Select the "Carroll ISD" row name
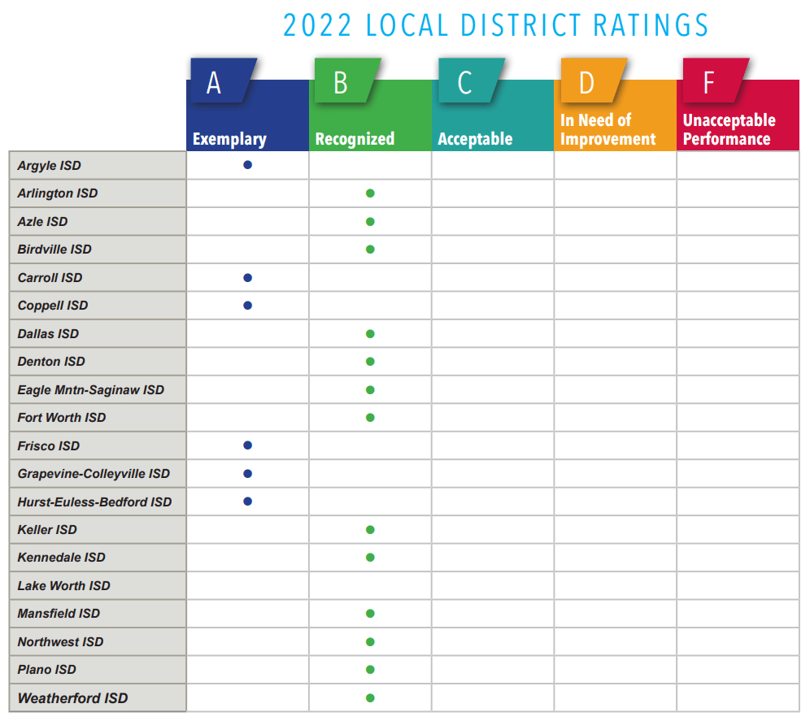The image size is (810, 721). [x=50, y=278]
